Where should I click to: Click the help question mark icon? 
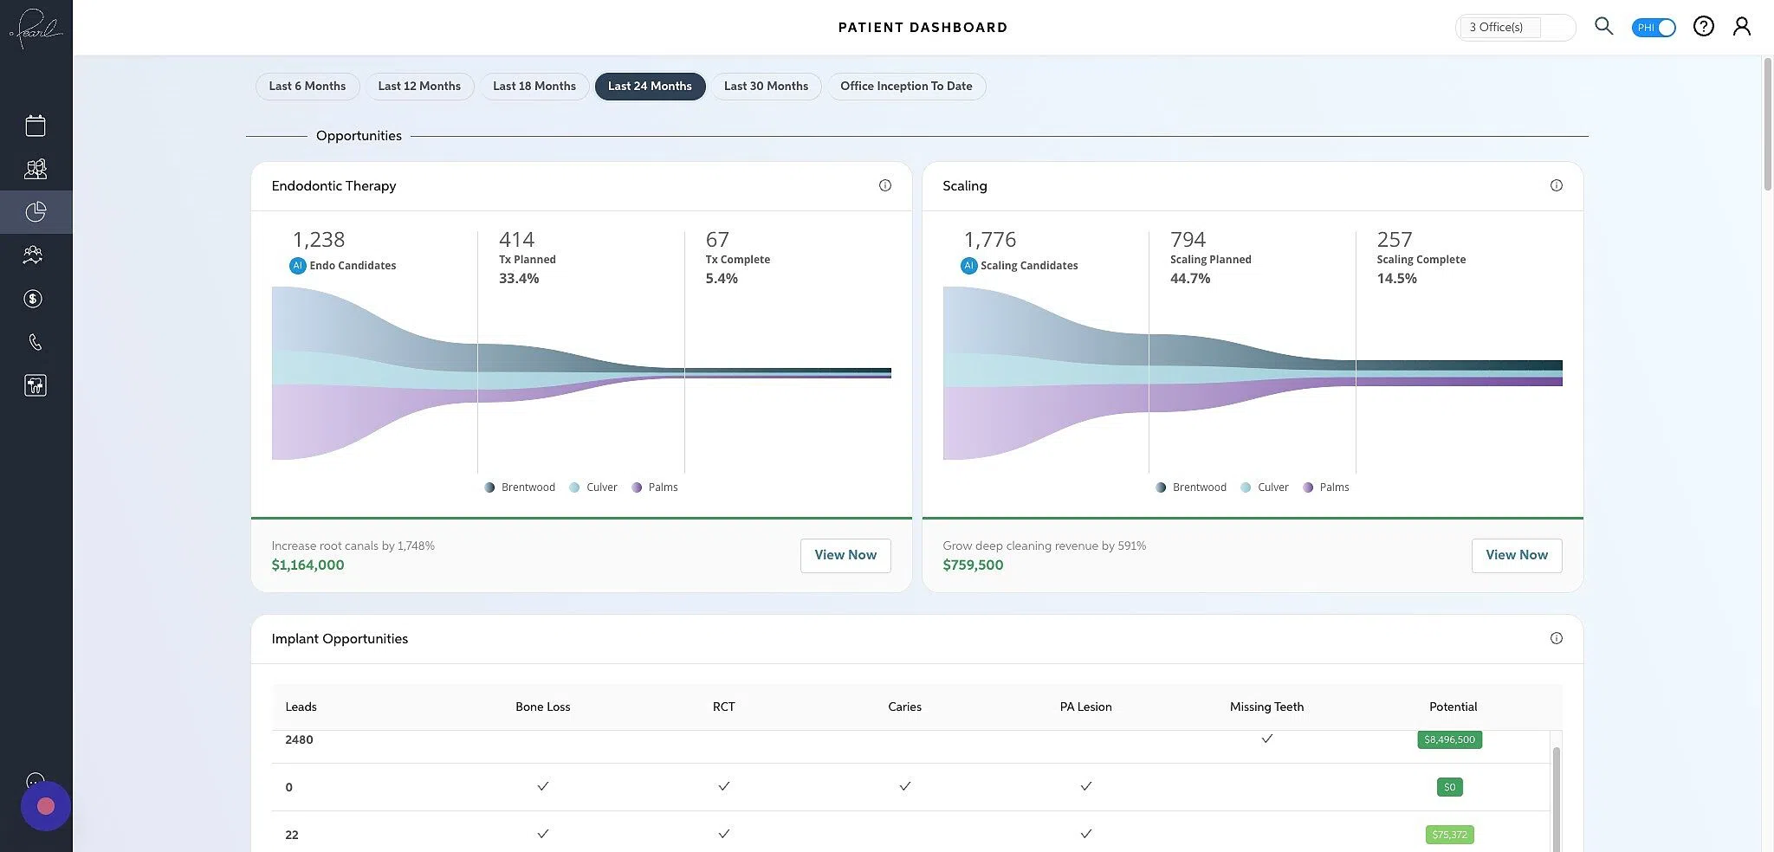[1703, 26]
